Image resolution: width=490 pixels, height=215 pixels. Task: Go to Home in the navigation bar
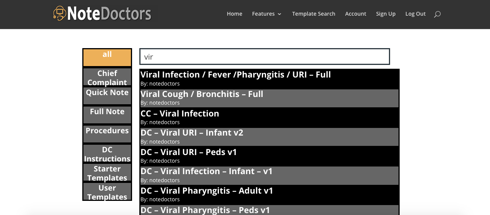(234, 14)
